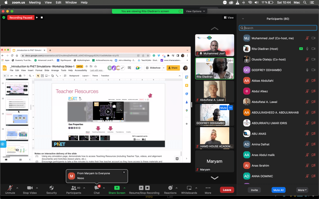The height and width of the screenshot is (199, 319).
Task: Open the Reactions smiley icon
Action: click(170, 188)
